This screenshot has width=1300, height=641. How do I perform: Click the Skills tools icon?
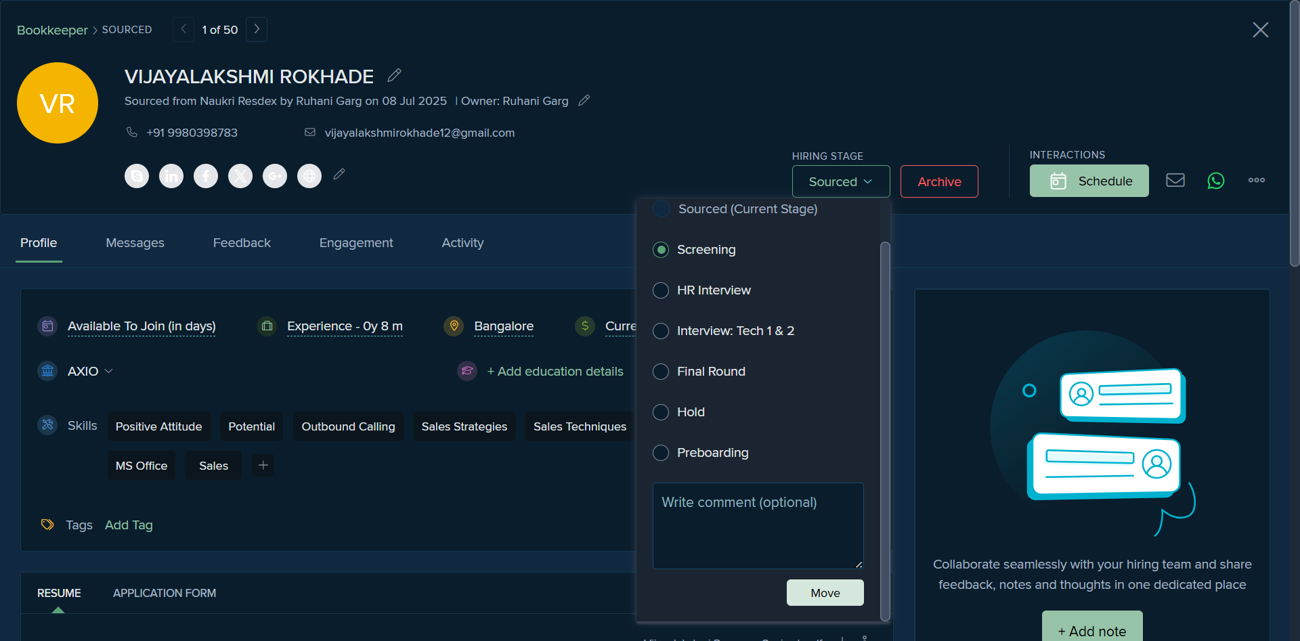pos(47,425)
